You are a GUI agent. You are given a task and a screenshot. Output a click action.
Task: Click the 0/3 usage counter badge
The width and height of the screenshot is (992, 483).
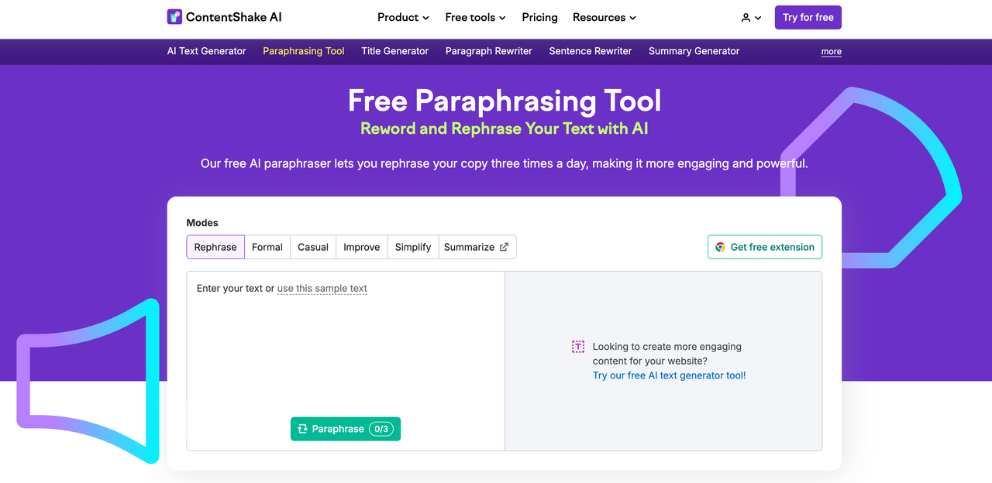click(x=381, y=429)
